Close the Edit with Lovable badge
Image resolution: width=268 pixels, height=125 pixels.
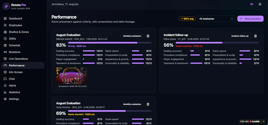(x=263, y=121)
